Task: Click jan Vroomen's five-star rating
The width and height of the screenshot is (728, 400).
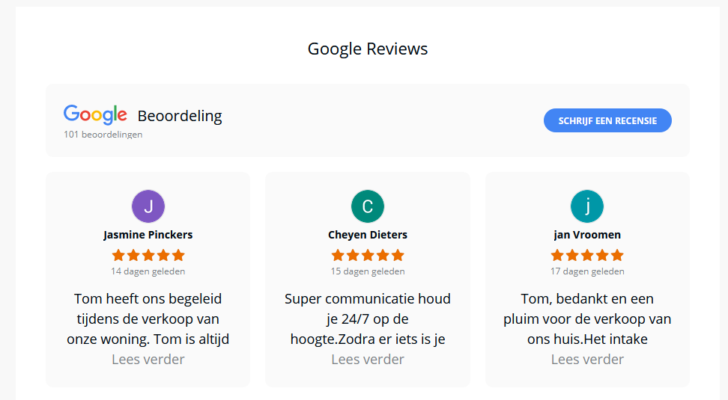Action: (x=587, y=256)
